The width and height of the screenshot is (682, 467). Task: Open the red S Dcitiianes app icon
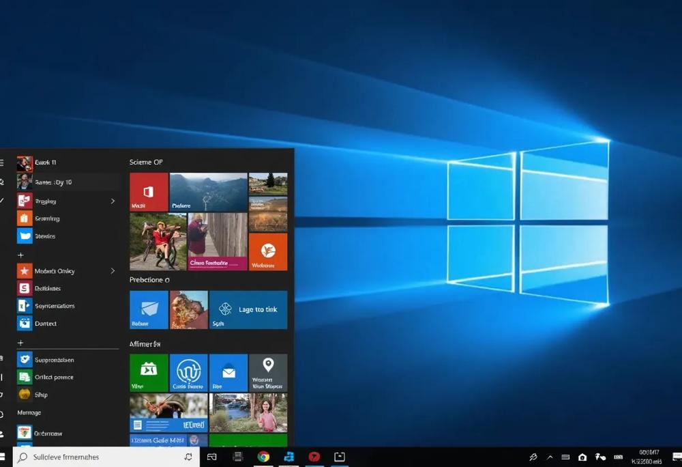(25, 288)
